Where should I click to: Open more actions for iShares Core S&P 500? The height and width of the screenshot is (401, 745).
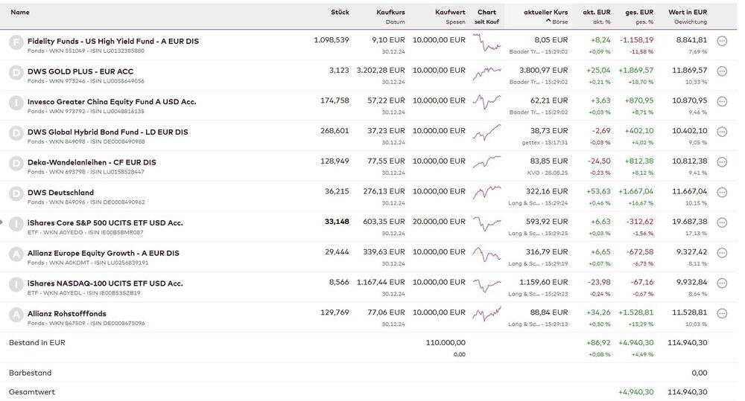721,223
